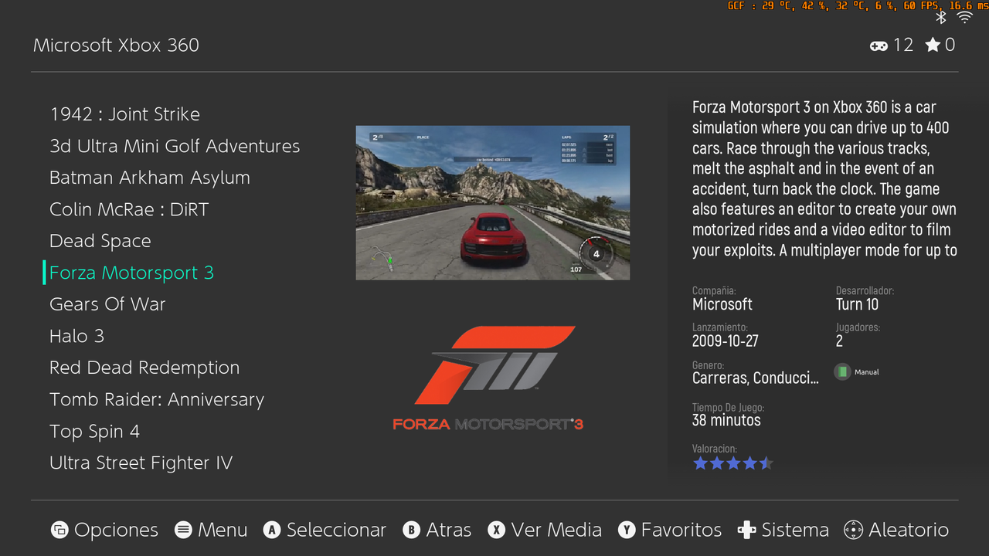This screenshot has width=989, height=556.
Task: Click the D-pad Sistema icon
Action: click(x=746, y=530)
